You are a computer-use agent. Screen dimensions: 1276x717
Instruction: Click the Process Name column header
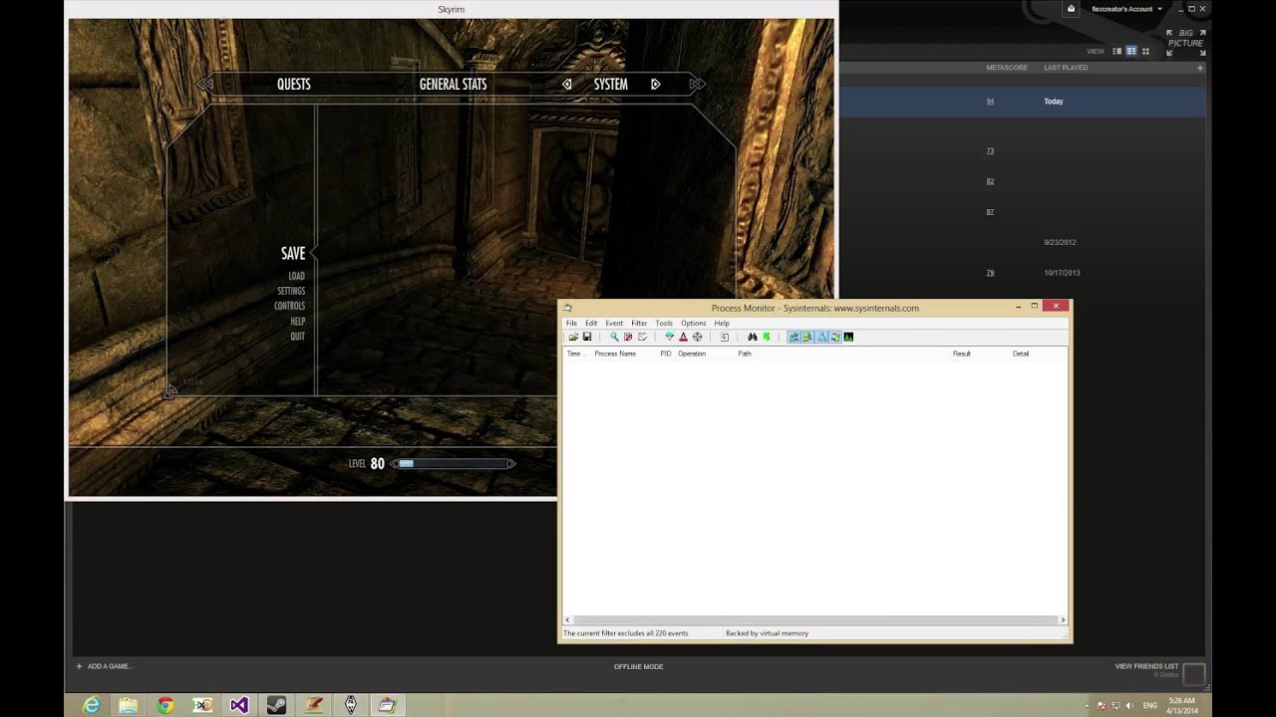pyautogui.click(x=615, y=354)
